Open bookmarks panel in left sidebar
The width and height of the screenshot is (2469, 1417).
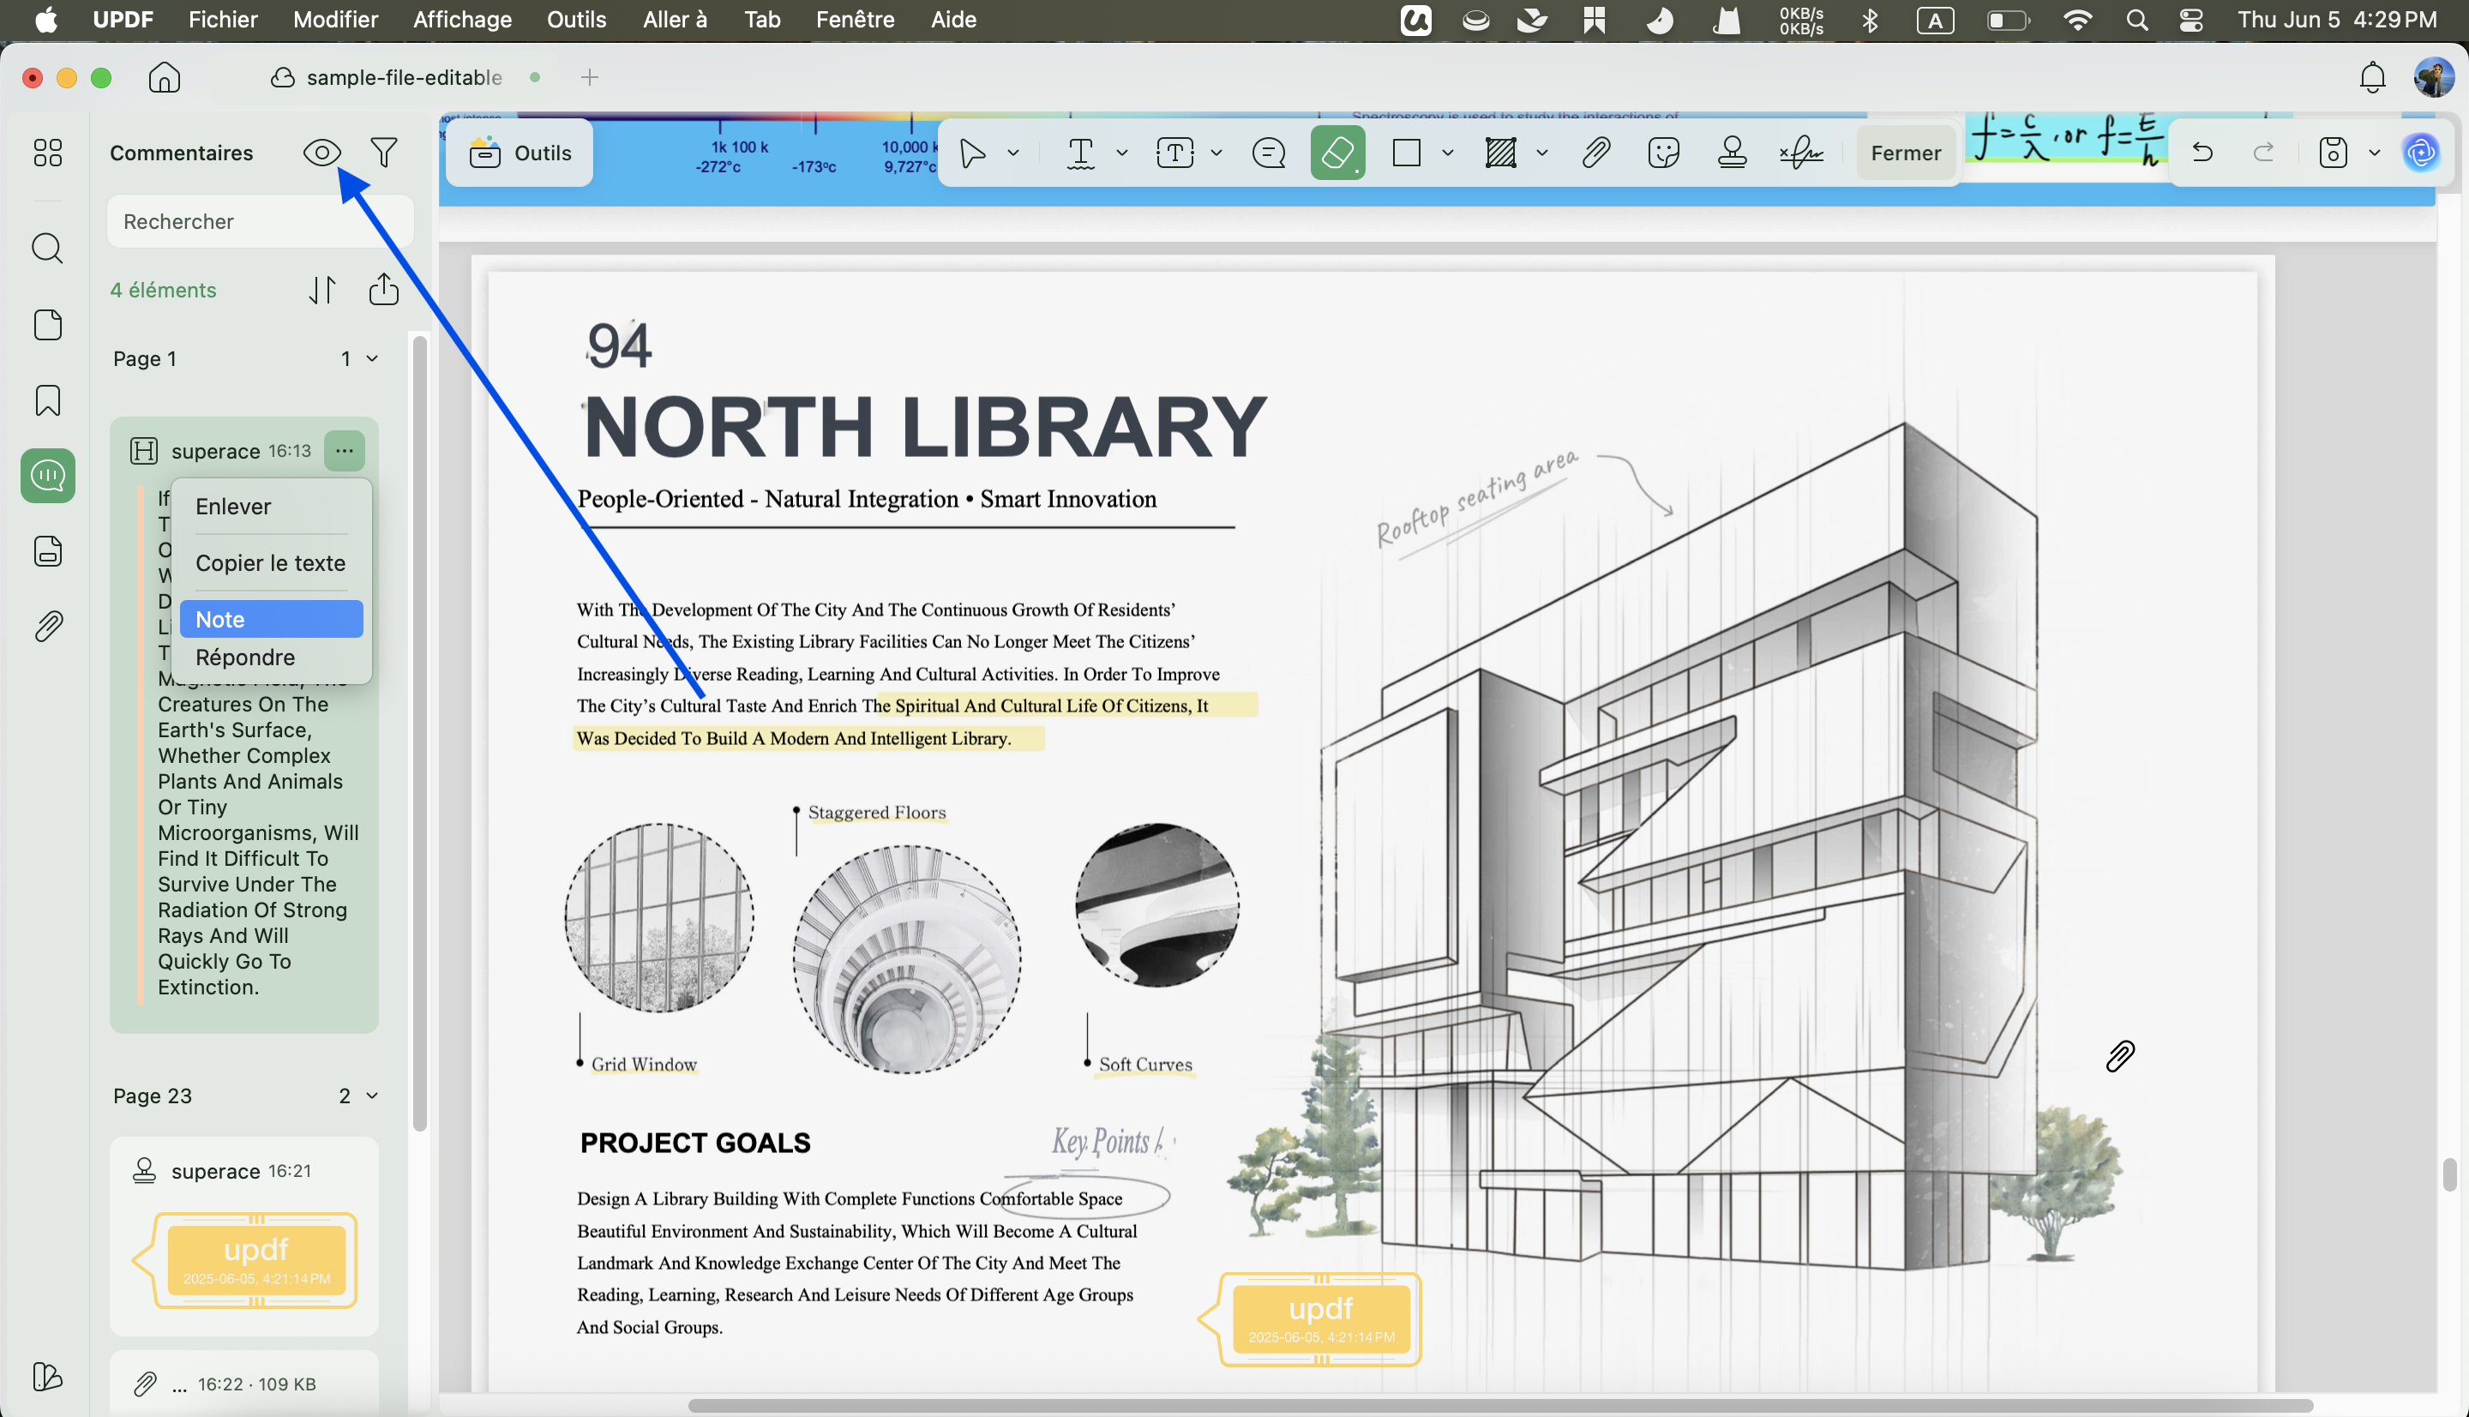coord(48,400)
